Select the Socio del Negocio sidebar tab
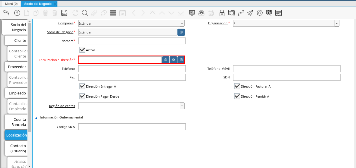Image resolution: width=356 pixels, height=168 pixels. point(15,27)
